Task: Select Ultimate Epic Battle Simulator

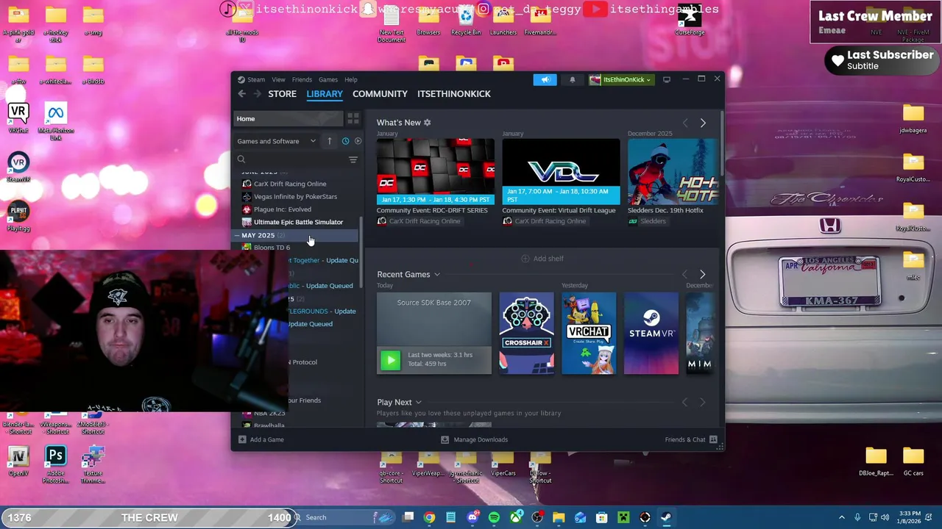Action: pyautogui.click(x=298, y=222)
